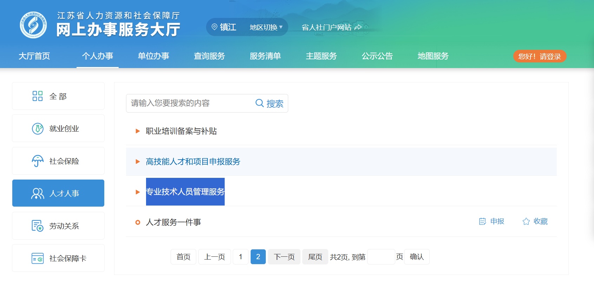The width and height of the screenshot is (594, 282).
Task: Click the people icon for 人才人事
Action: pos(38,193)
